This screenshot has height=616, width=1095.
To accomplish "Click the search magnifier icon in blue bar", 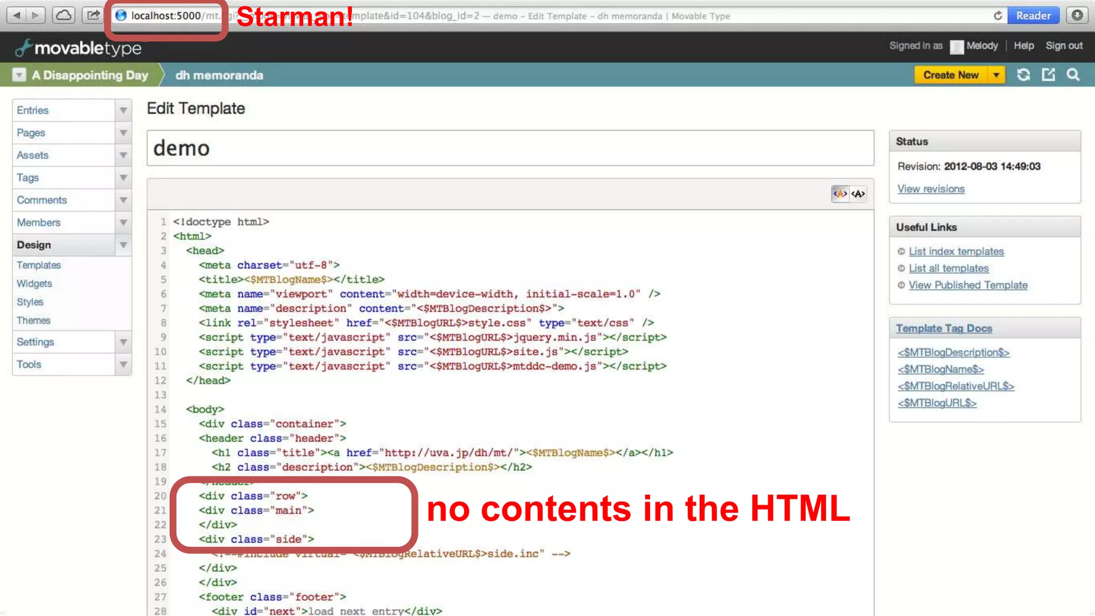I will 1073,75.
